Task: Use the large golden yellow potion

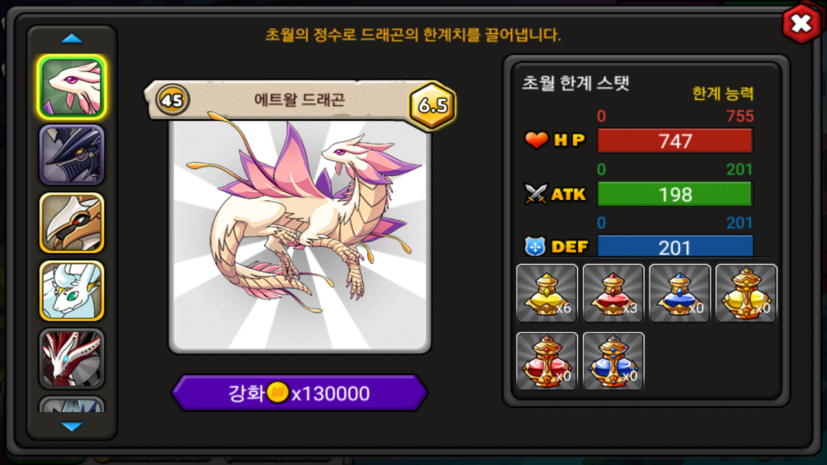Action: (x=746, y=293)
